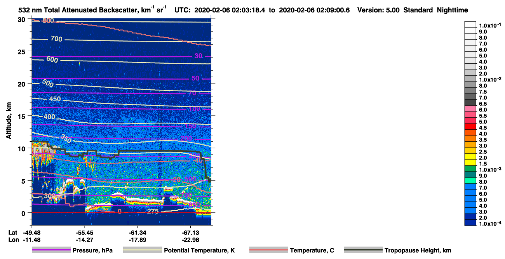
Task: Click the longitude value -22.98
Action: click(x=190, y=239)
